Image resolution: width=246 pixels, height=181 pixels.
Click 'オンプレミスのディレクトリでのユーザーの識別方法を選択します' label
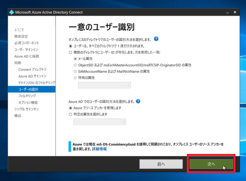(x=110, y=40)
